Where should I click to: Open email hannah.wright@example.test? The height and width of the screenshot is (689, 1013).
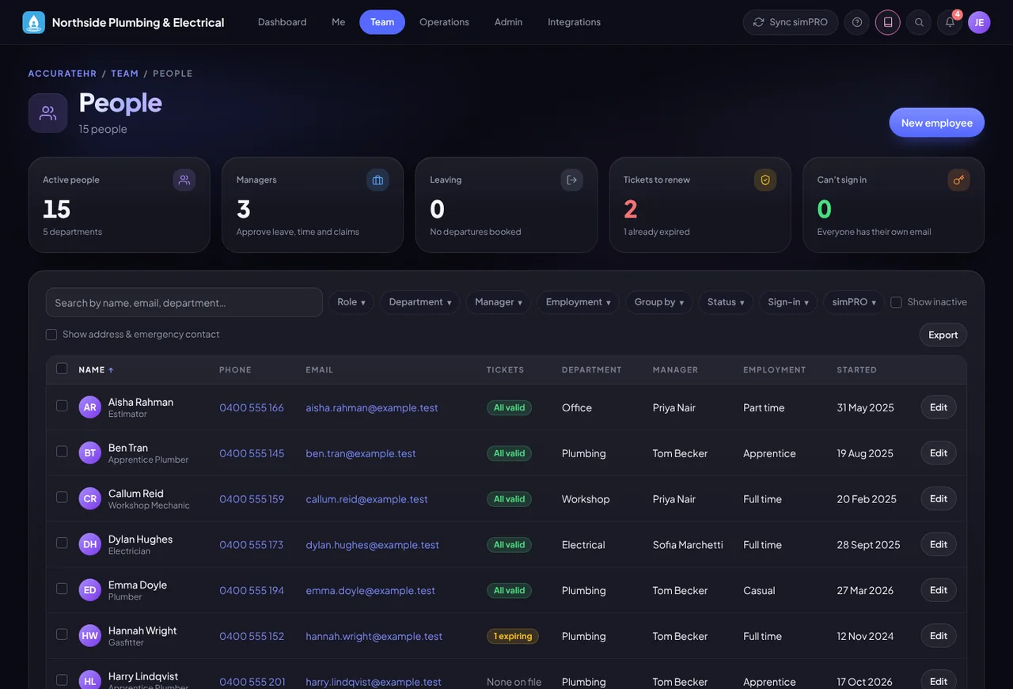point(374,636)
